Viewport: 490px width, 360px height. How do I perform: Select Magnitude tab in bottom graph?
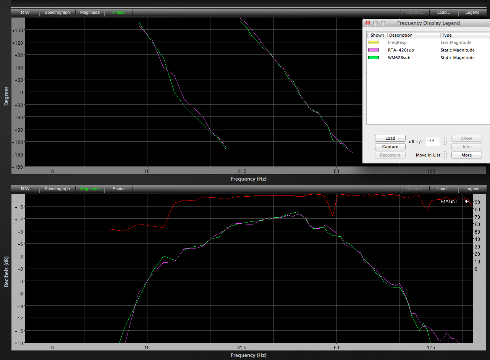(x=90, y=189)
